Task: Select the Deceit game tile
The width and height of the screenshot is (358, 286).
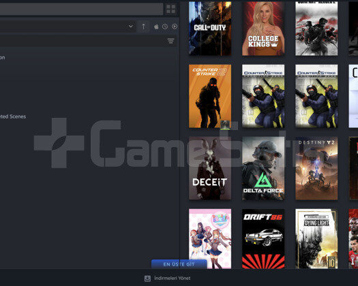Action: [210, 168]
